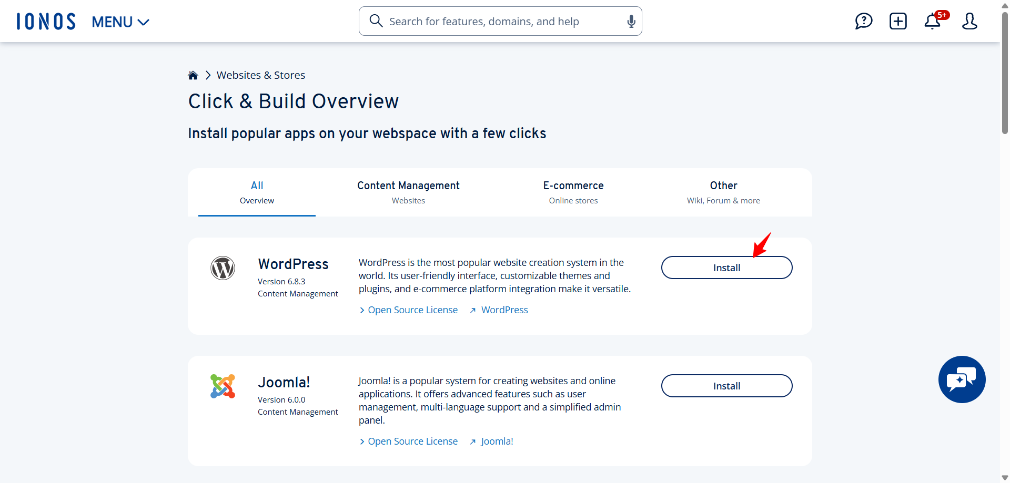This screenshot has height=483, width=1010.
Task: Click the Joomla! heading text
Action: point(284,382)
